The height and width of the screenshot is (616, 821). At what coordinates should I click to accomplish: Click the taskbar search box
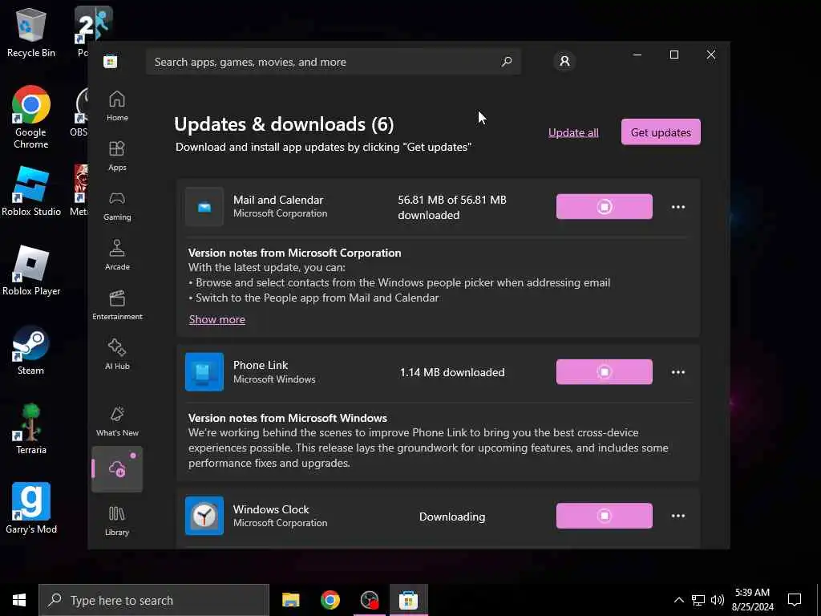click(154, 600)
